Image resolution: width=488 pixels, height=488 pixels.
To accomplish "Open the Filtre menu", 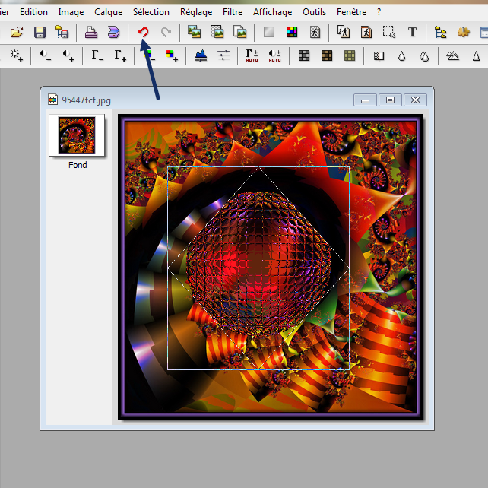I will (233, 12).
